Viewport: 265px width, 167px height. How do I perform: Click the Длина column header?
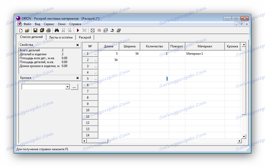(109, 46)
